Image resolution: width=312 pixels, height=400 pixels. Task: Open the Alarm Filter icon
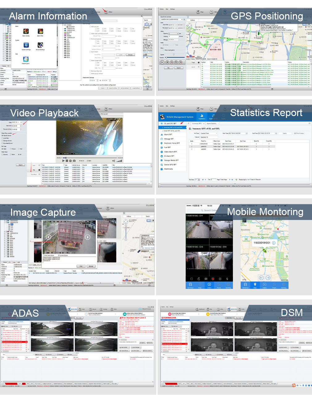[40, 31]
